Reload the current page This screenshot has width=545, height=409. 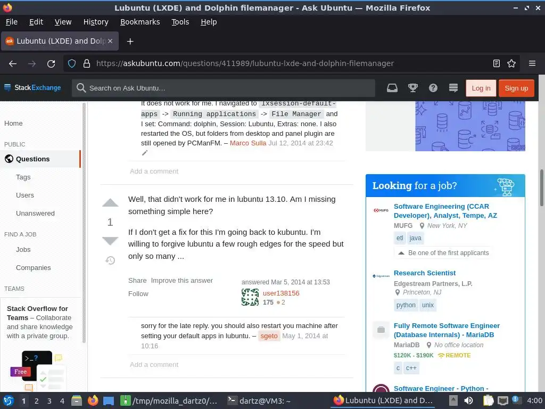coord(51,64)
